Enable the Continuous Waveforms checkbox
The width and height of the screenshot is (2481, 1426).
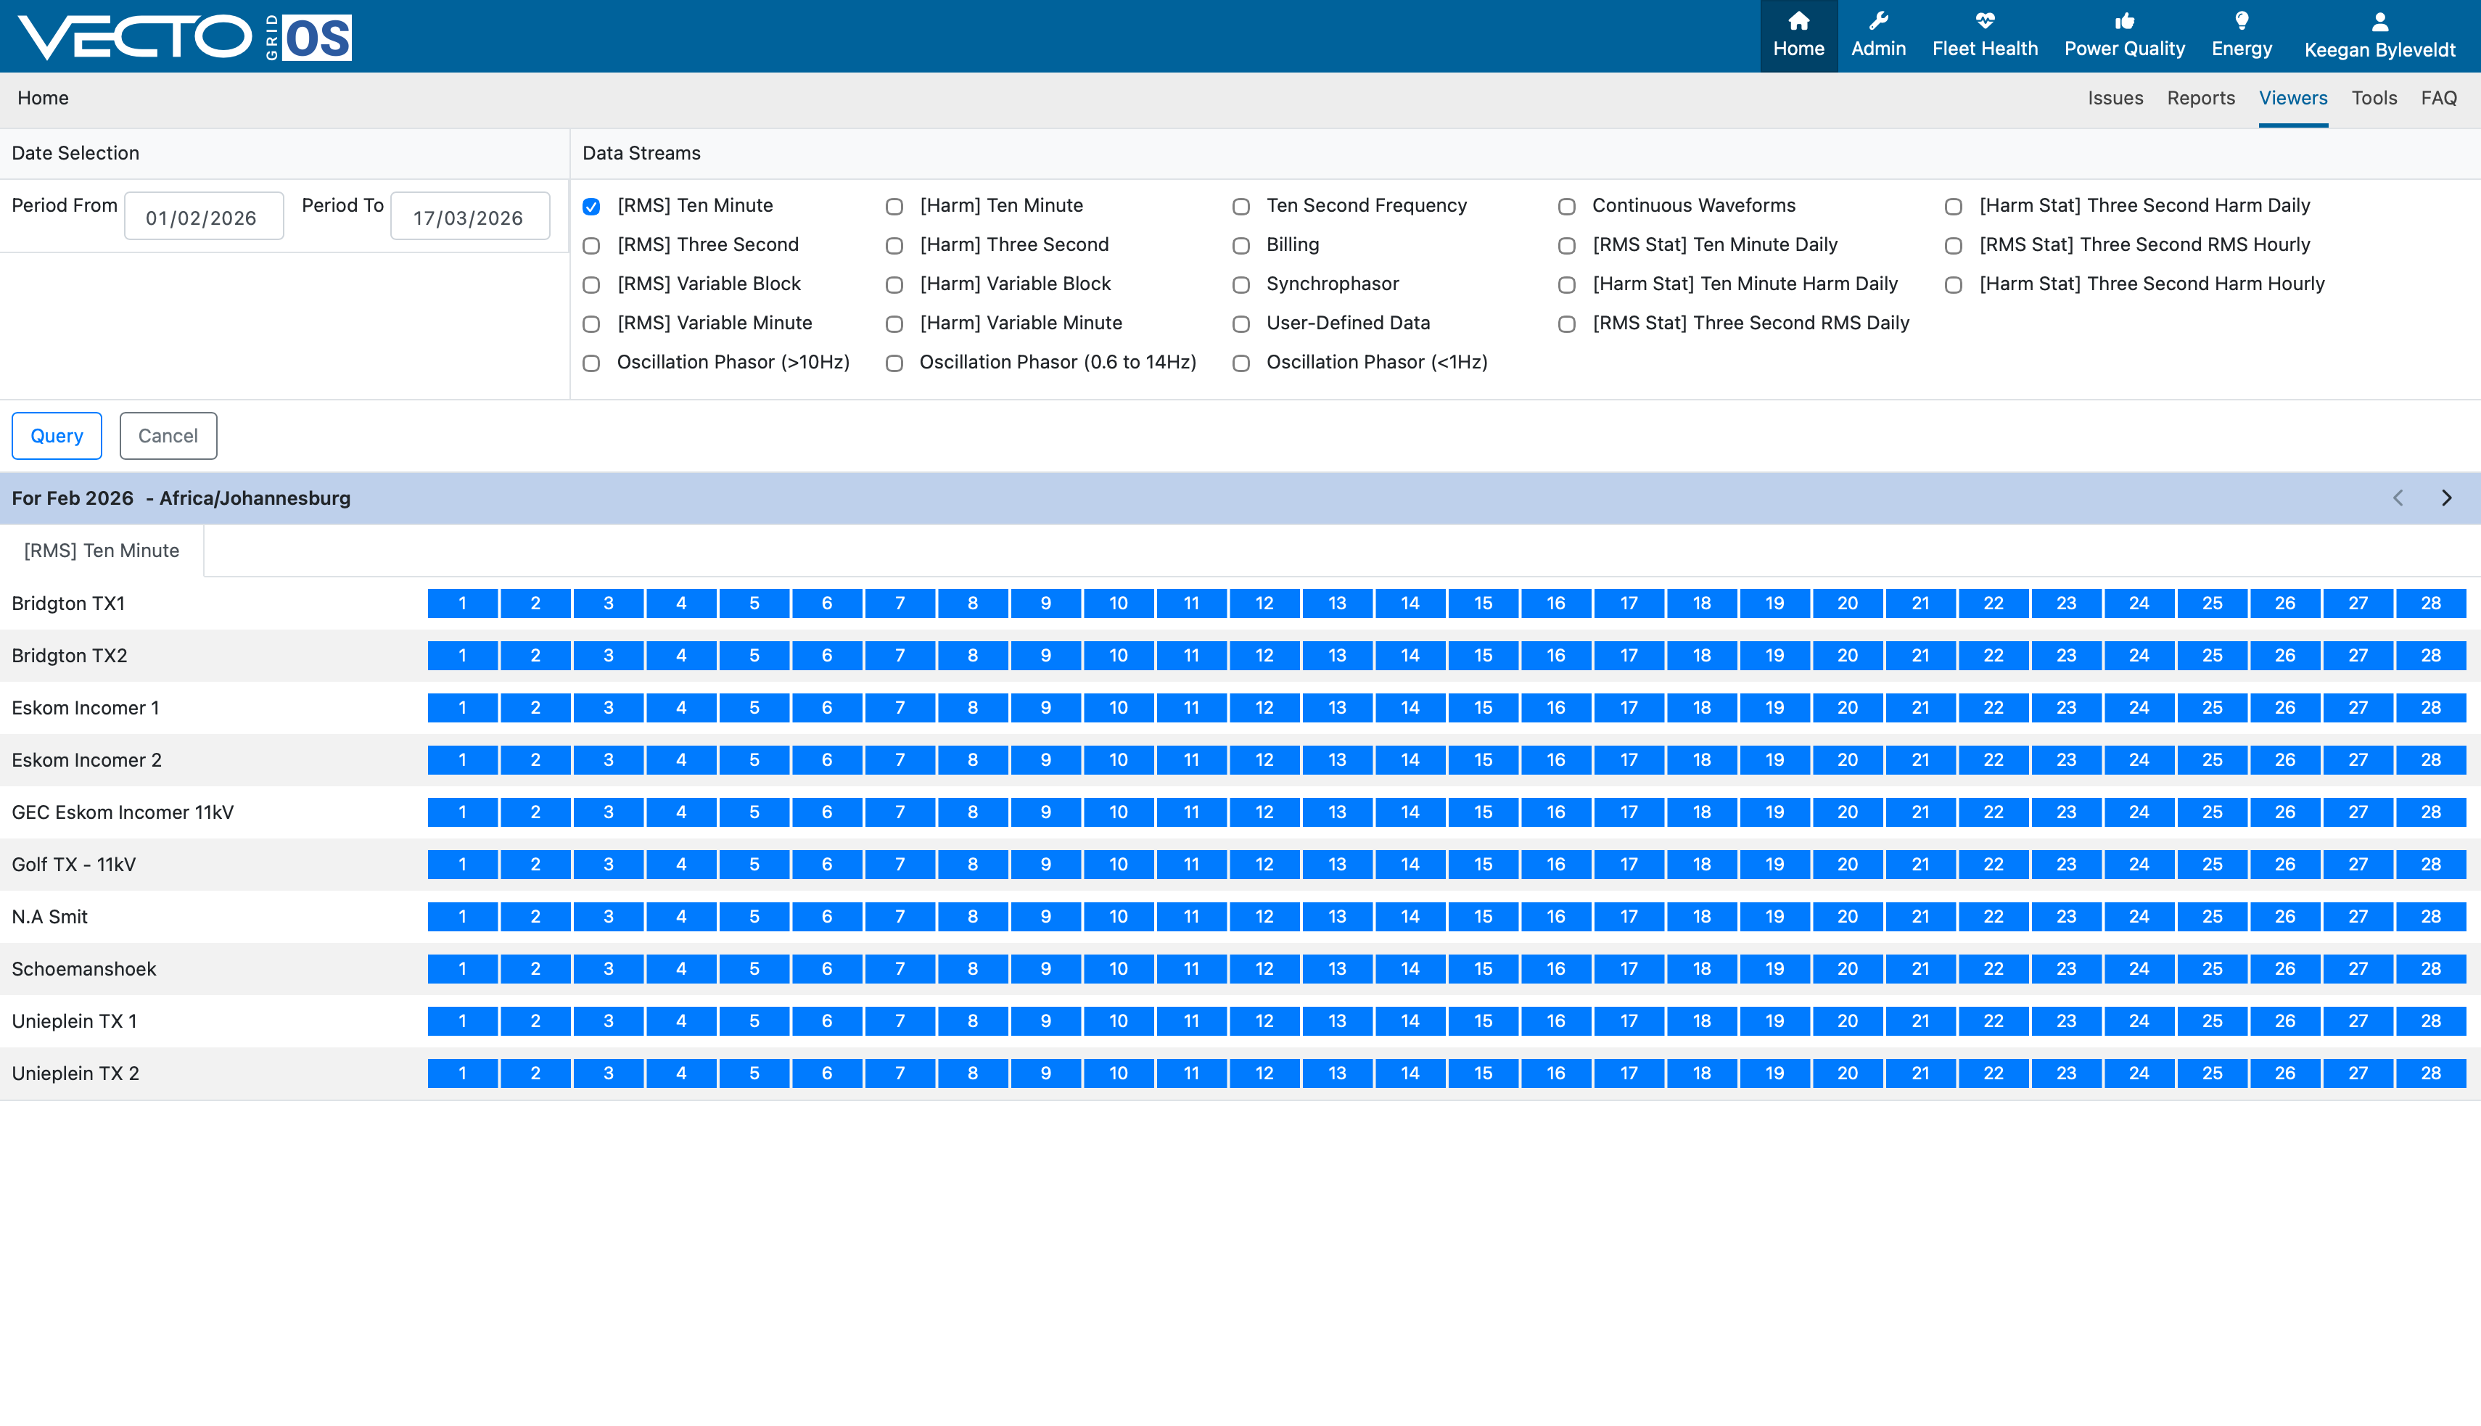1566,207
